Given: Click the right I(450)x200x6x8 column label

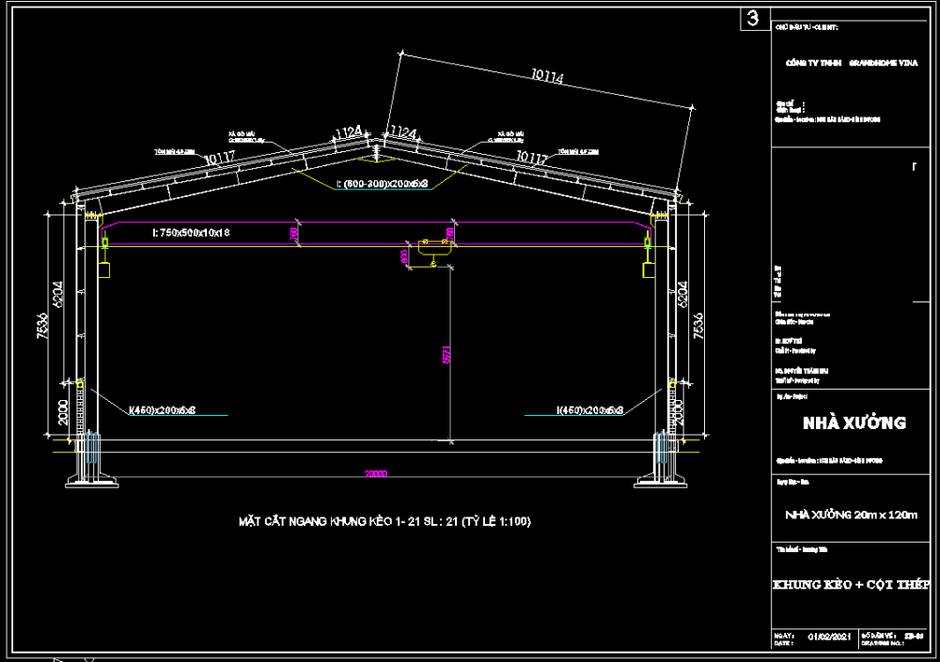Looking at the screenshot, I should (x=589, y=409).
